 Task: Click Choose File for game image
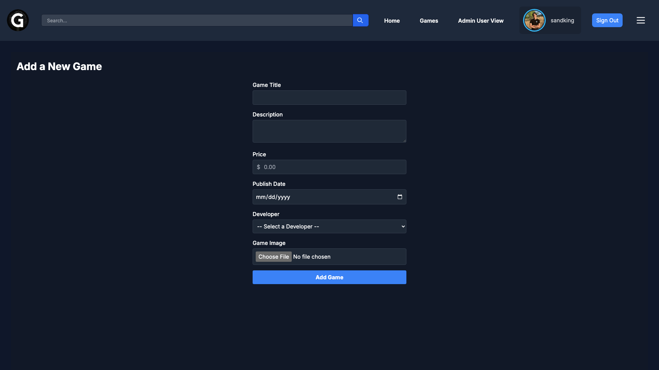(x=274, y=257)
